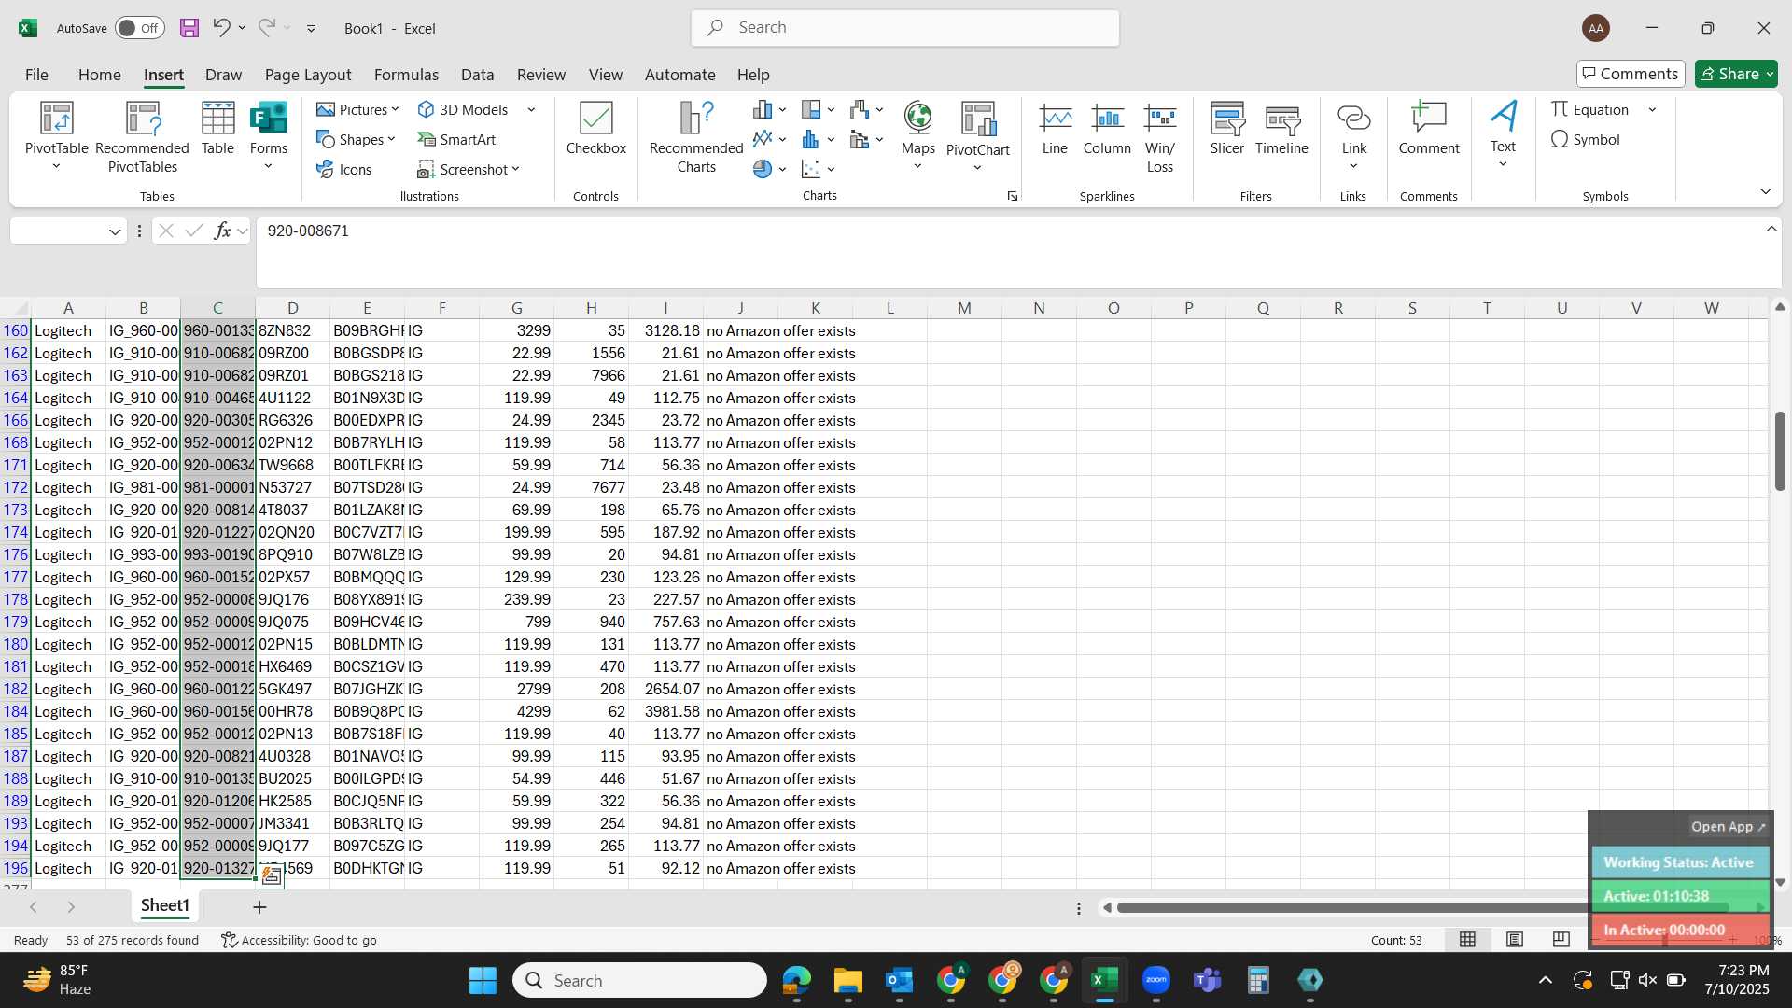The height and width of the screenshot is (1008, 1792).
Task: Open the File tab
Action: pos(36,75)
